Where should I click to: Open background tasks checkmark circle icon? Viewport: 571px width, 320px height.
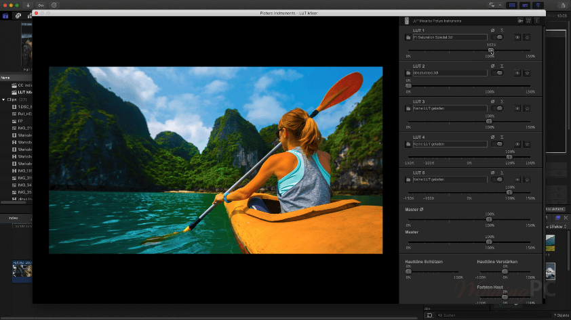pyautogui.click(x=54, y=5)
